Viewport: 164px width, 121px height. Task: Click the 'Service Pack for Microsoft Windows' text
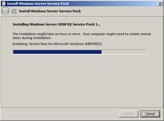[x=56, y=44]
